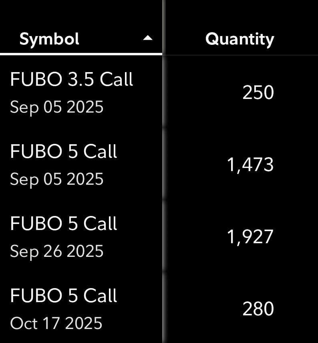Click the Sep 26 2025 expiration date

pyautogui.click(x=56, y=252)
